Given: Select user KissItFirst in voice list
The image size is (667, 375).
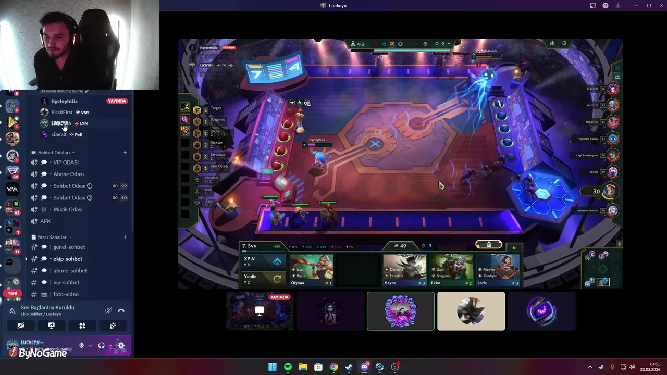Looking at the screenshot, I should click(x=83, y=112).
